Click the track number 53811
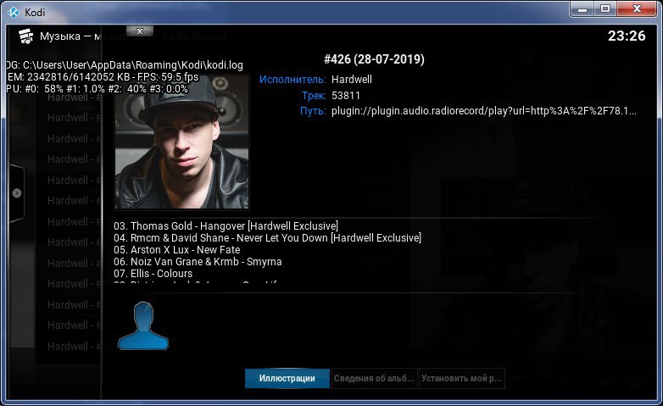 (x=345, y=96)
